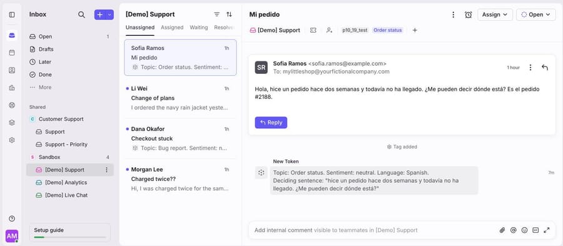Click the Tag added activity entry
The width and height of the screenshot is (563, 246).
[402, 147]
